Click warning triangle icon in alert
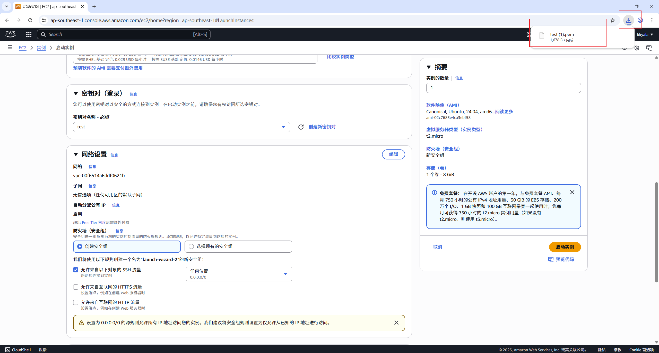Viewport: 659px width, 353px height. pyautogui.click(x=81, y=323)
